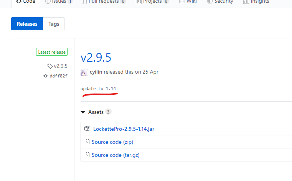The image size is (292, 181).
Task: Click the tag icon beside v2.9.5
Action: tap(50, 66)
